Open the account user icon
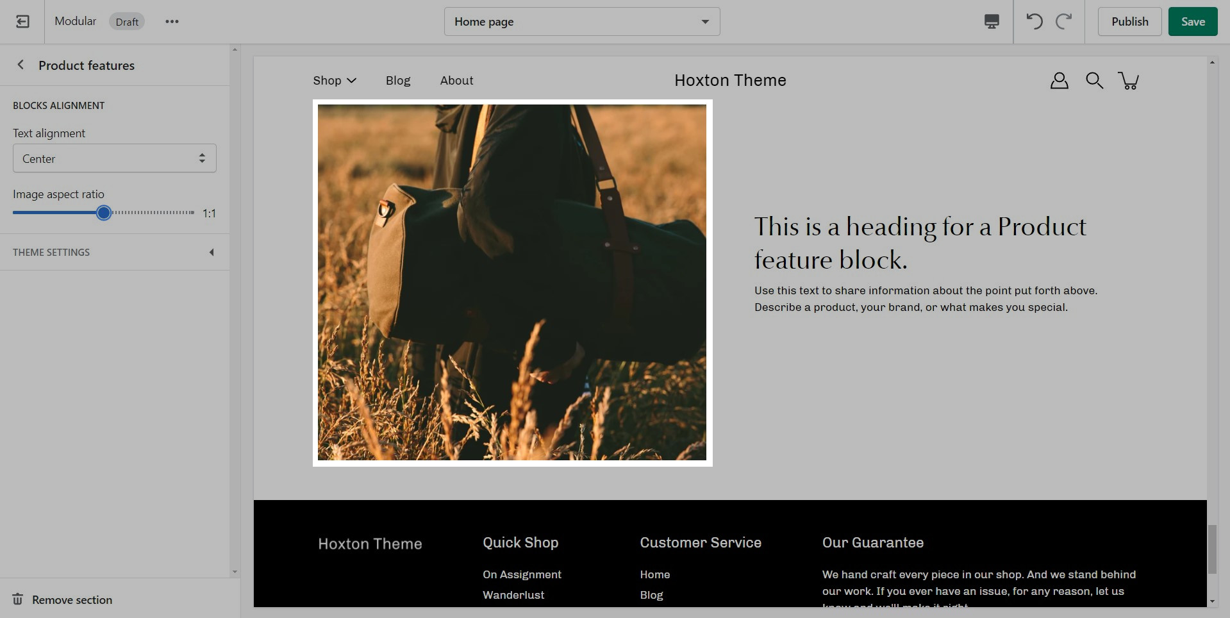 point(1059,81)
